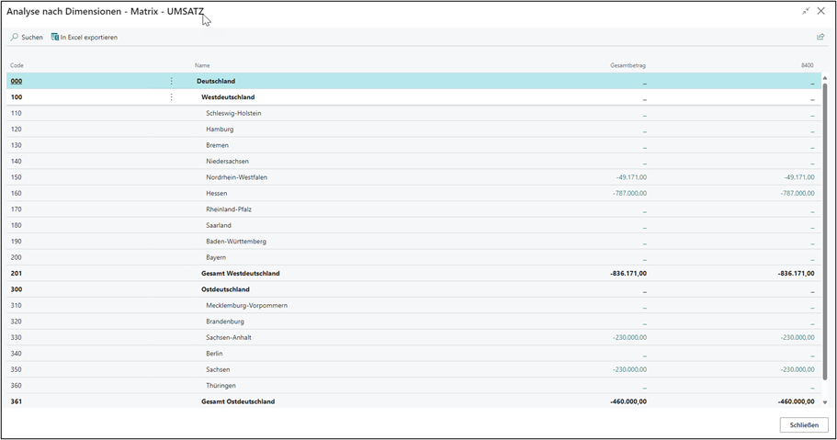Select the Sachsen row name in row 350
Image resolution: width=837 pixels, height=440 pixels.
click(218, 369)
